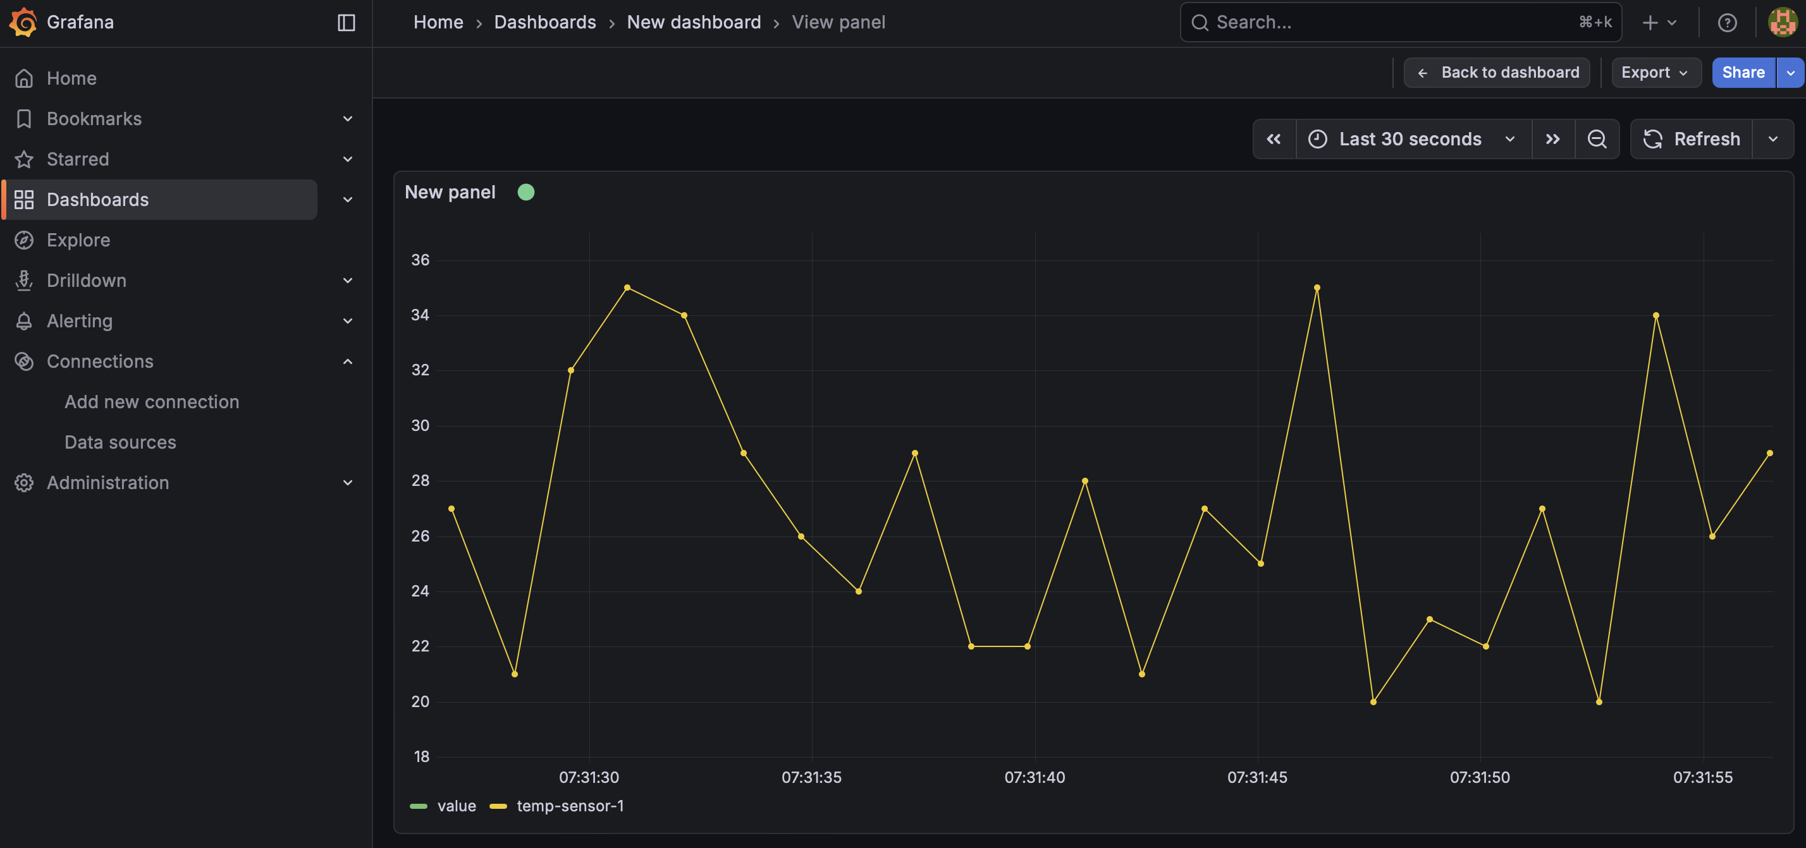Open Add new connection link
The image size is (1806, 848).
tap(151, 402)
